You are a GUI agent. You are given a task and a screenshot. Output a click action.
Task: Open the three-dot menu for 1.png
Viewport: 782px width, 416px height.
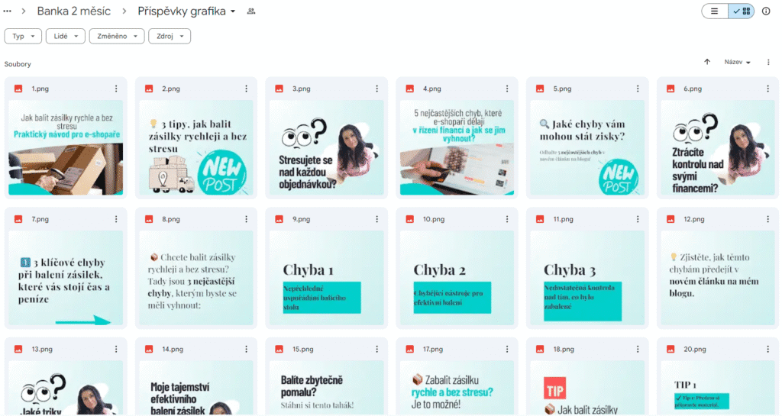pos(116,89)
